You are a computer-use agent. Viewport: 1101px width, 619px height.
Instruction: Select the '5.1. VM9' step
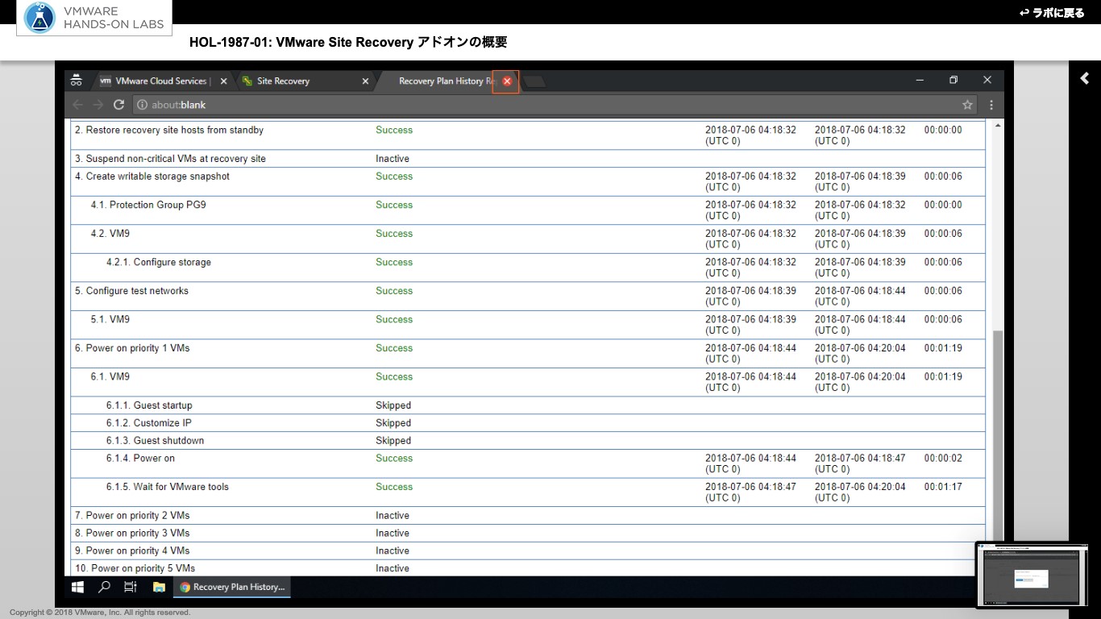(x=528, y=325)
